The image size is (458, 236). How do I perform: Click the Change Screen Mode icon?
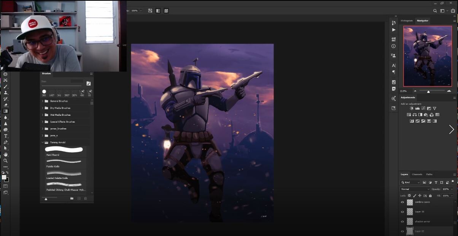pos(5,193)
